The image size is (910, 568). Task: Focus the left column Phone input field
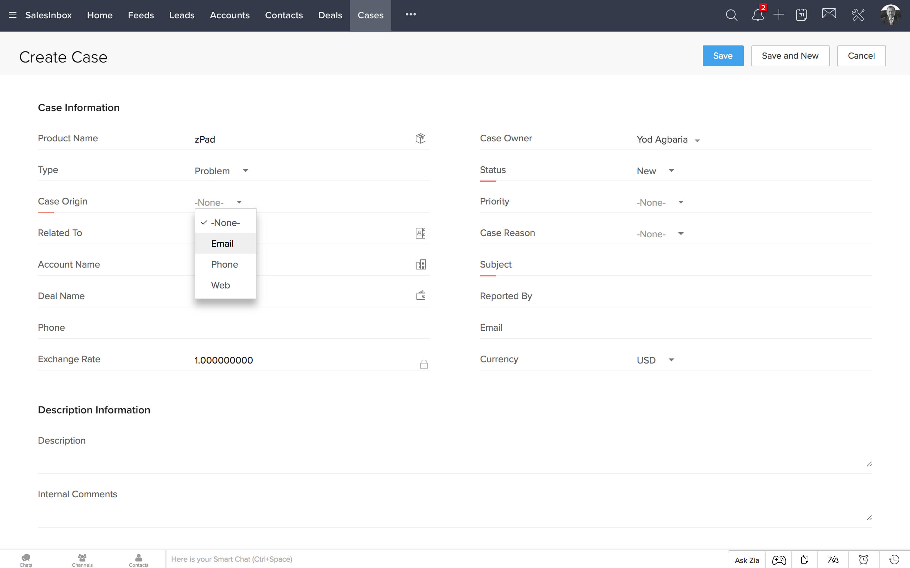pyautogui.click(x=312, y=328)
